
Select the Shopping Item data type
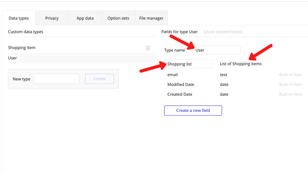[x=22, y=48]
